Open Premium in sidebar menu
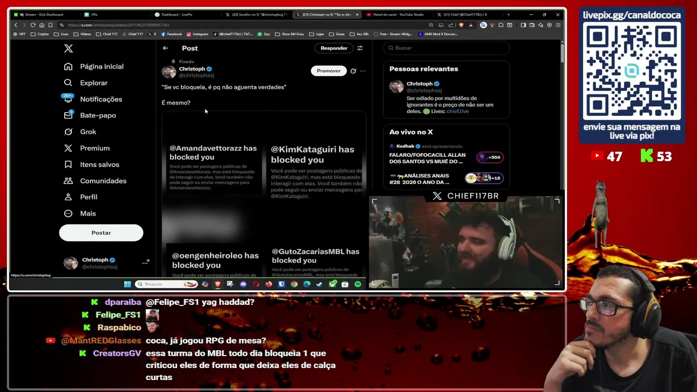 (x=87, y=148)
